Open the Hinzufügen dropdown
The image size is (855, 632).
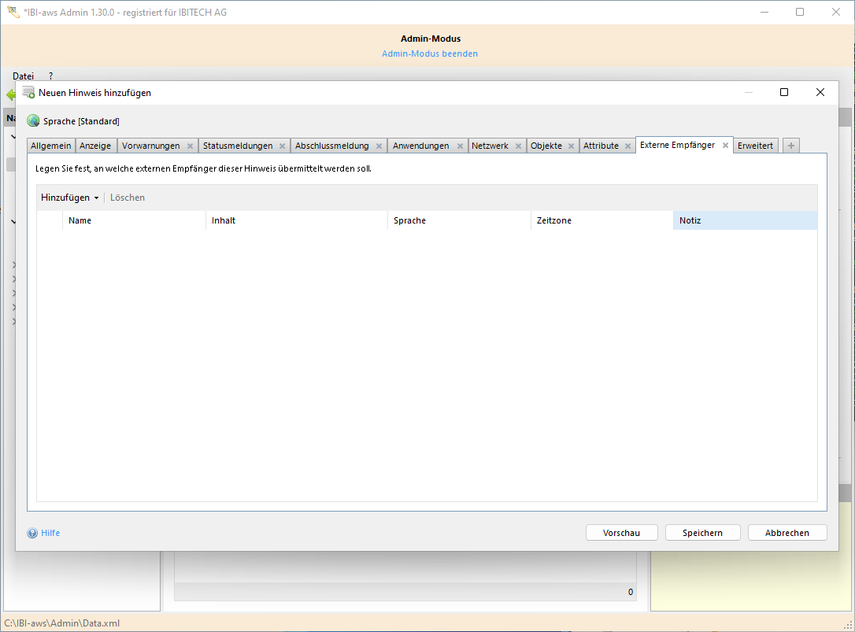[69, 198]
